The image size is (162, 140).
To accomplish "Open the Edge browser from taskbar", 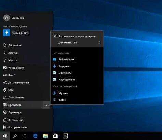I will [x=35, y=136].
